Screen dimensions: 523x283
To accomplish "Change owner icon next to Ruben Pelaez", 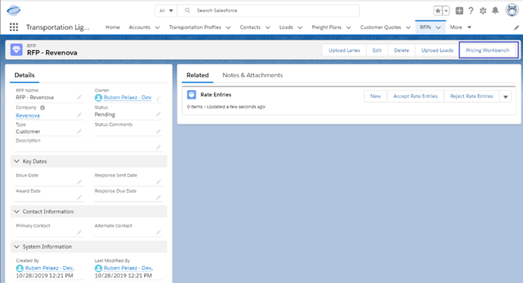I will 158,98.
